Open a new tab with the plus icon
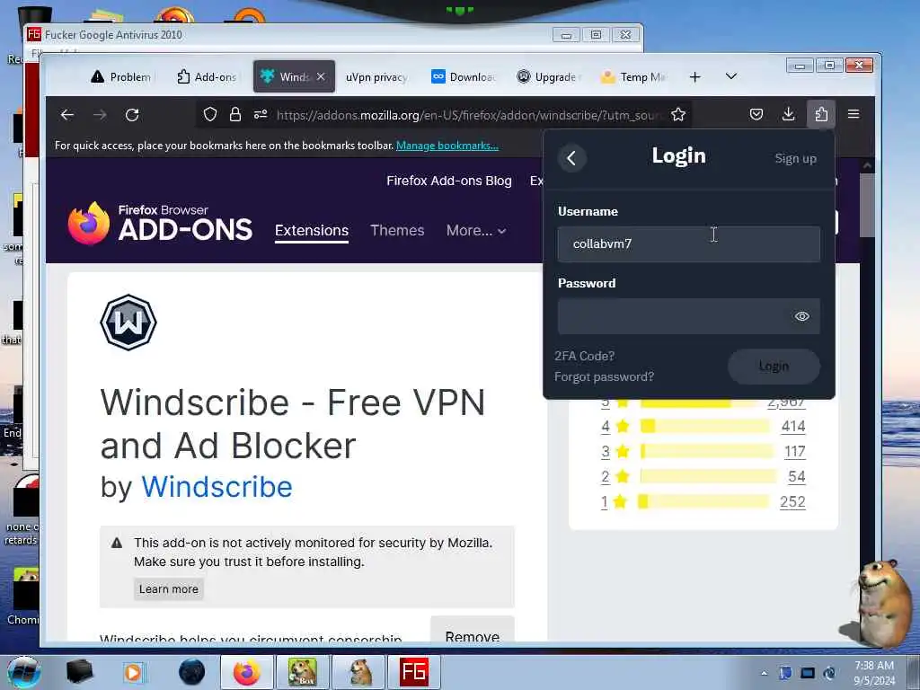 pyautogui.click(x=694, y=77)
